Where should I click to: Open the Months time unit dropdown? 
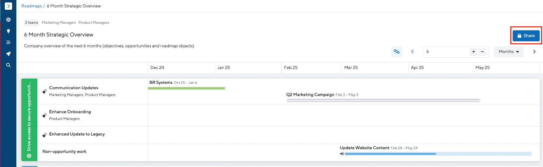(508, 51)
